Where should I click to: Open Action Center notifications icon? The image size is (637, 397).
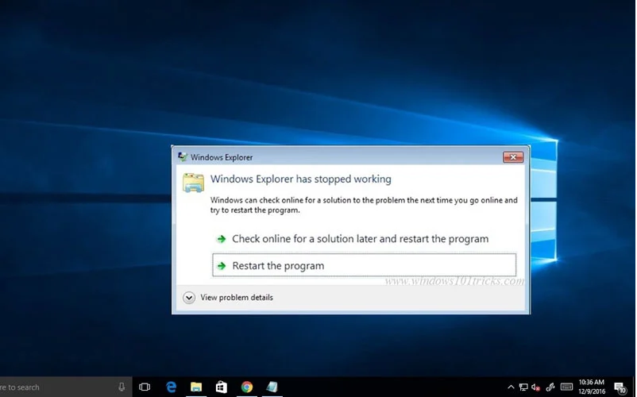pyautogui.click(x=619, y=387)
